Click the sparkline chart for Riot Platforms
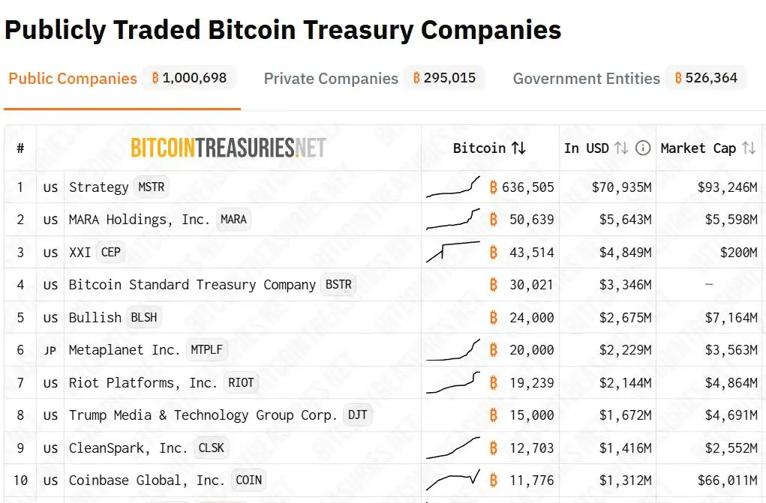The height and width of the screenshot is (503, 766). click(452, 382)
